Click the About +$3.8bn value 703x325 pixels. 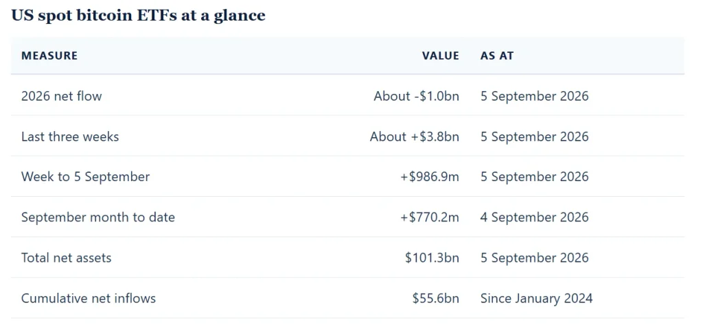pyautogui.click(x=414, y=136)
